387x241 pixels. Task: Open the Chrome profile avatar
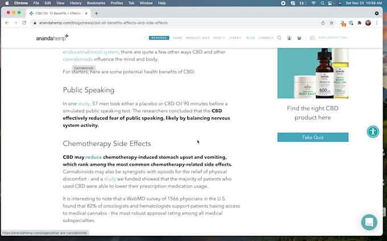click(368, 23)
